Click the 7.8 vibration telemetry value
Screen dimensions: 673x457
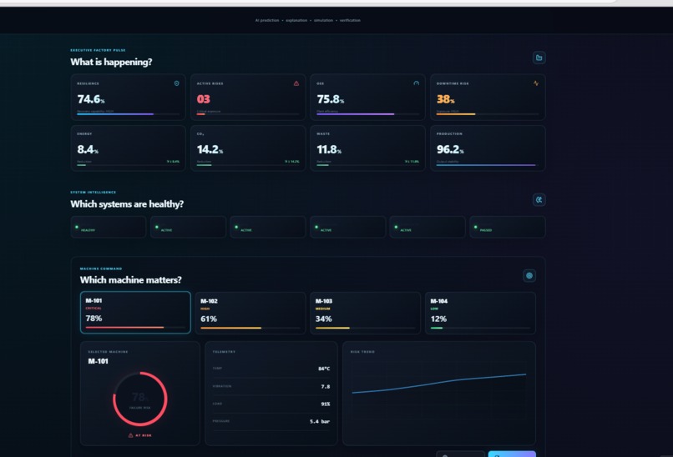point(326,387)
